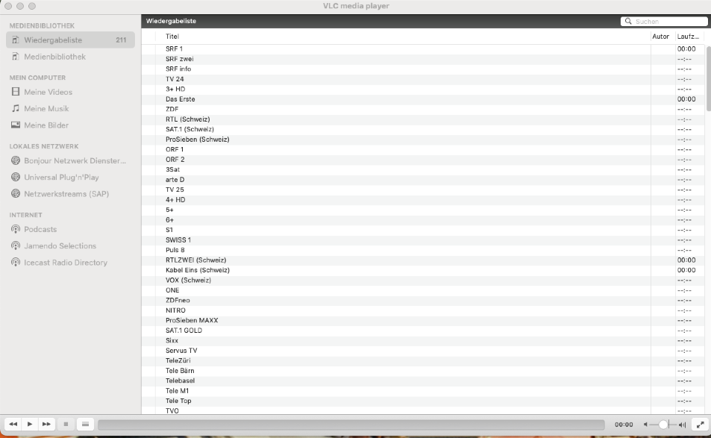
Task: Click the previous track rewind button
Action: [x=13, y=425]
